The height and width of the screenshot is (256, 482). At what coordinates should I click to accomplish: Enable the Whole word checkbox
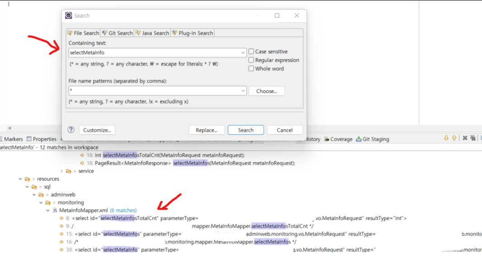251,69
